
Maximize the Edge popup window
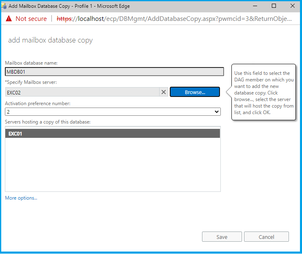click(273, 6)
